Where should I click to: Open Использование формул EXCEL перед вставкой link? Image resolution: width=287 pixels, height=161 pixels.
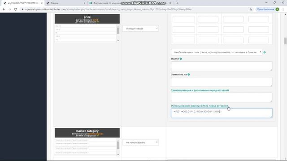pos(200,106)
